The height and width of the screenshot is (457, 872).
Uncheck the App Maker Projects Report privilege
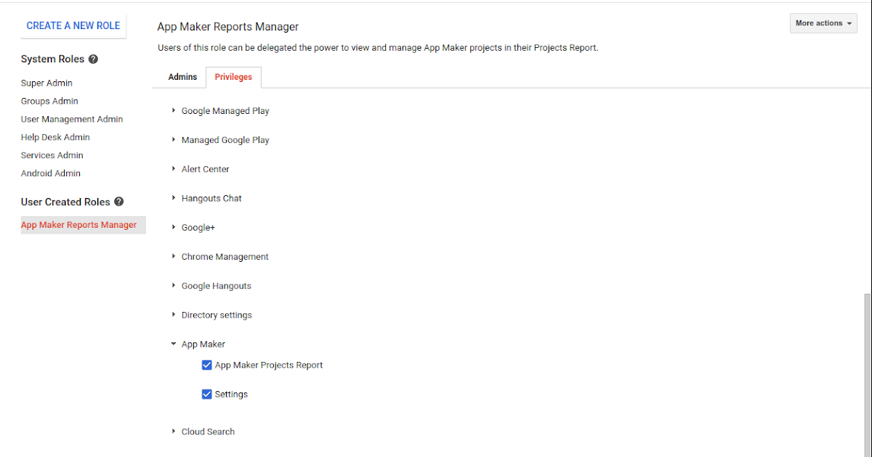pos(207,365)
